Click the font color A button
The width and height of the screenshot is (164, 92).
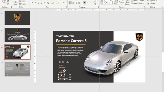[63, 3]
